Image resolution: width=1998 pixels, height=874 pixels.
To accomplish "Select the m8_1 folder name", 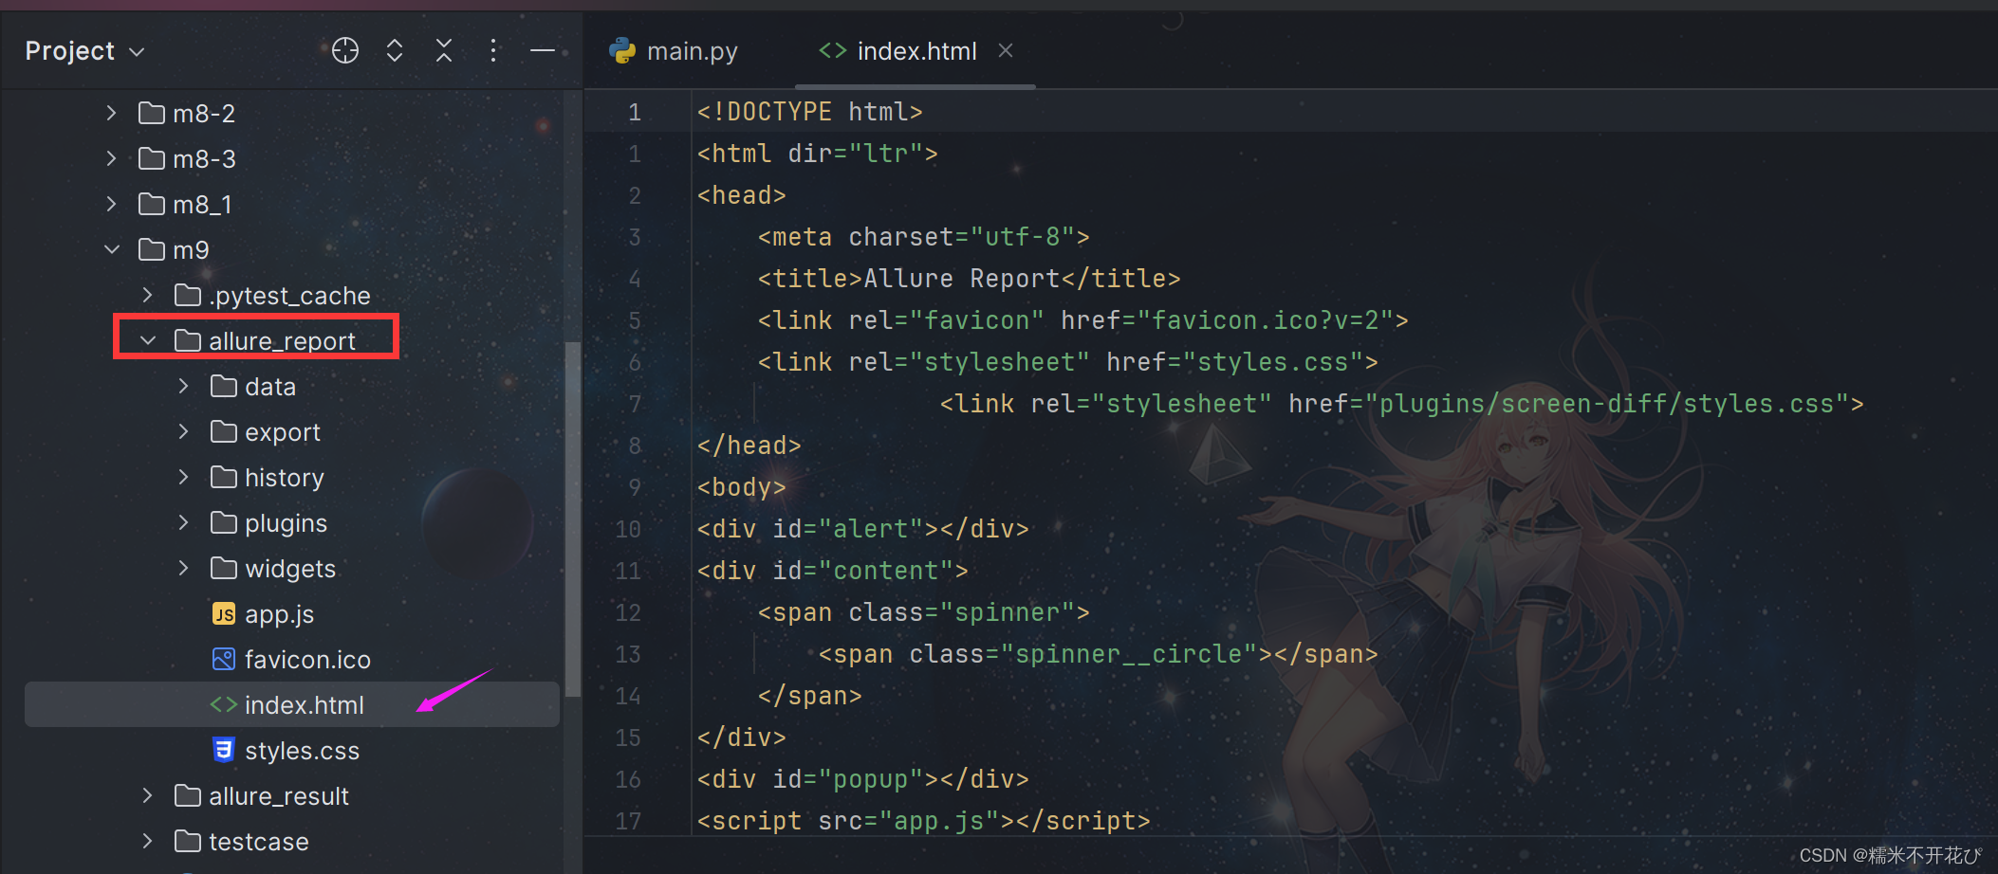I will (x=202, y=205).
